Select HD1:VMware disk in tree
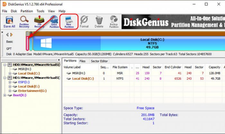The width and height of the screenshot is (225, 134). coord(37,78)
